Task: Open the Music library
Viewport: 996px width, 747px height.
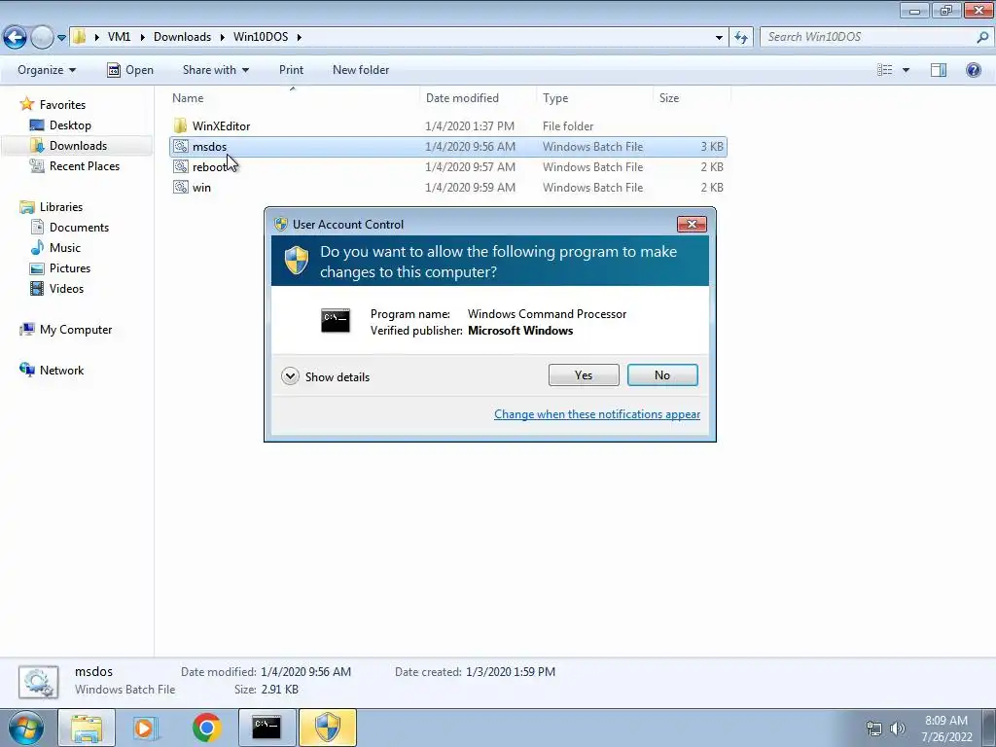Action: point(65,248)
